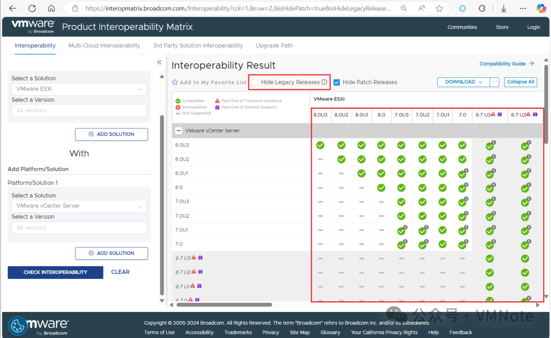Open Help footer link

(433, 332)
